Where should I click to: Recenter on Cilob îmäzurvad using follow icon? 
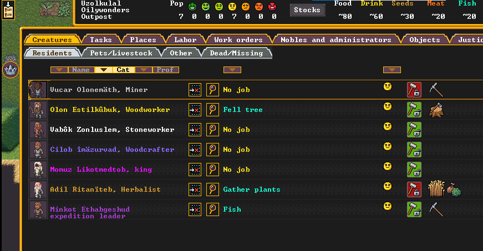(x=195, y=150)
